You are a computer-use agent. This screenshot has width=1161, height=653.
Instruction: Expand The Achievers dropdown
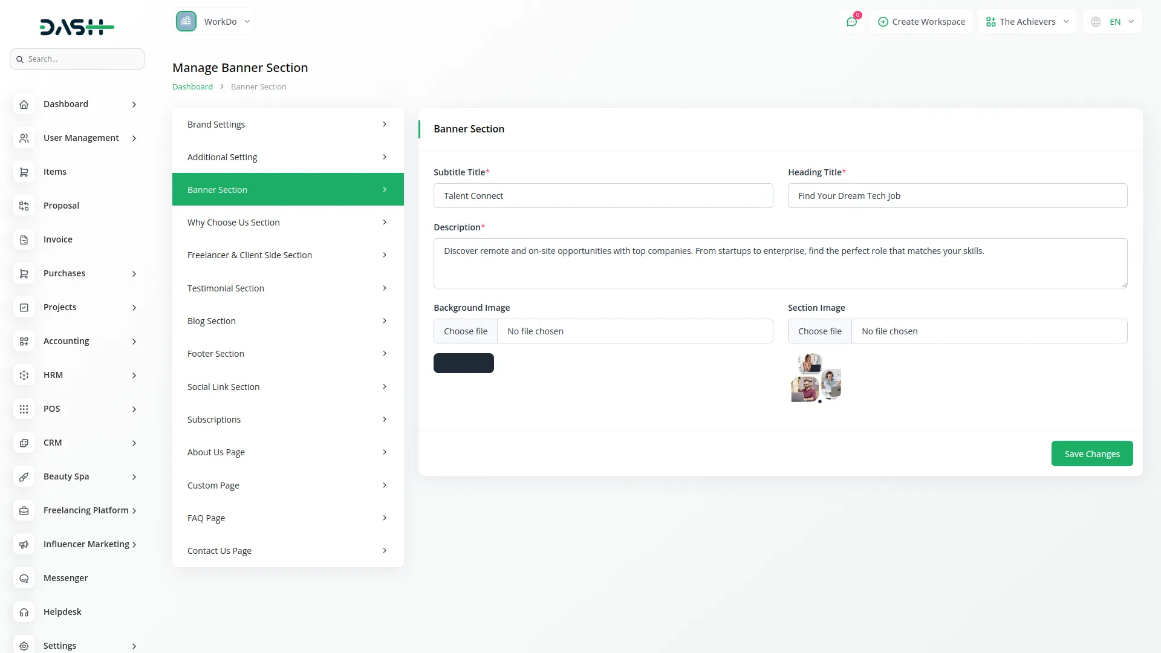point(1027,21)
